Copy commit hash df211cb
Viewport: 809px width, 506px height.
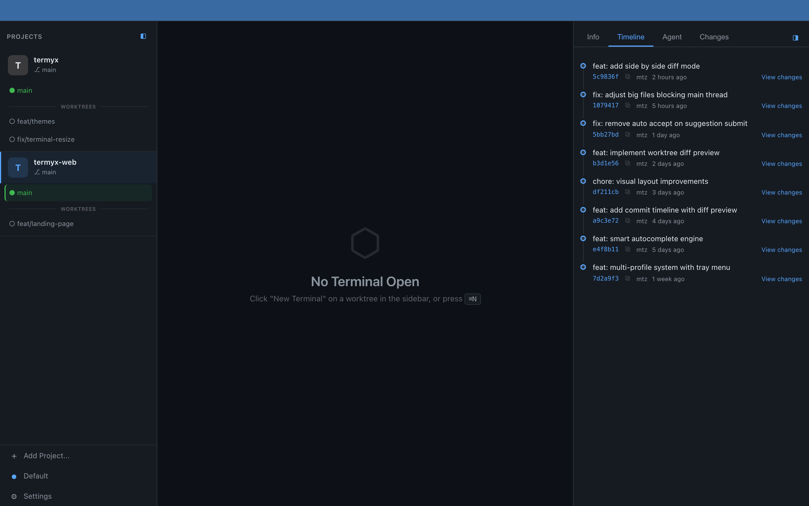628,192
